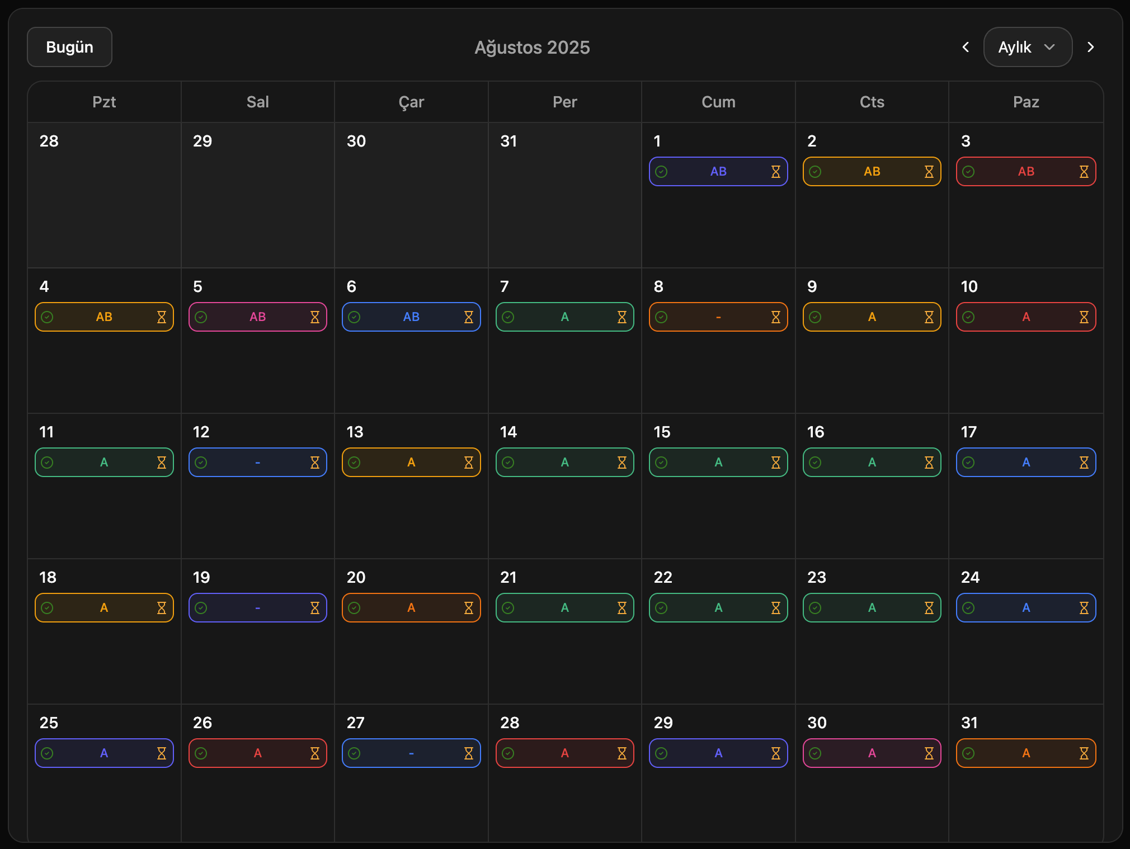This screenshot has width=1130, height=849.
Task: Click the check circle on August 13 event
Action: pos(354,463)
